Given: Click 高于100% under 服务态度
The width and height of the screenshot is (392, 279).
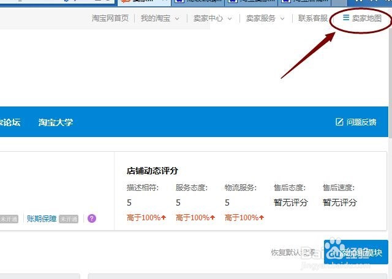Looking at the screenshot, I should (195, 218).
